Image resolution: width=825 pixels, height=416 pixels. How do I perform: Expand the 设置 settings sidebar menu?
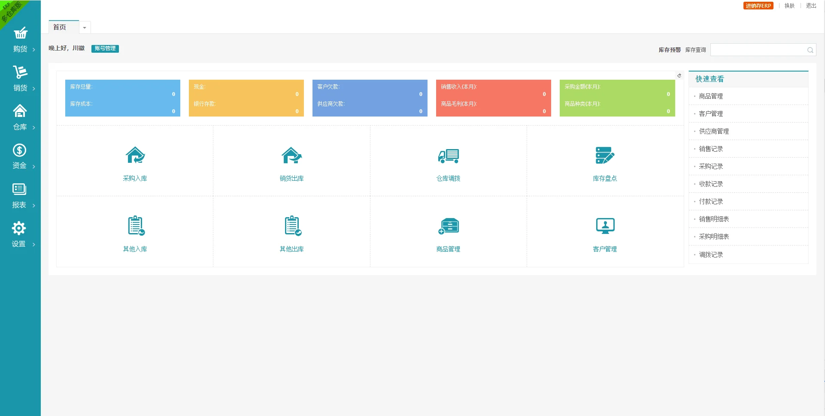pyautogui.click(x=19, y=235)
